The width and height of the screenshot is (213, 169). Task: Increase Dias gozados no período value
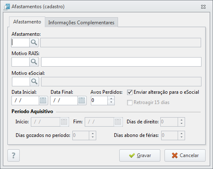(x=93, y=134)
